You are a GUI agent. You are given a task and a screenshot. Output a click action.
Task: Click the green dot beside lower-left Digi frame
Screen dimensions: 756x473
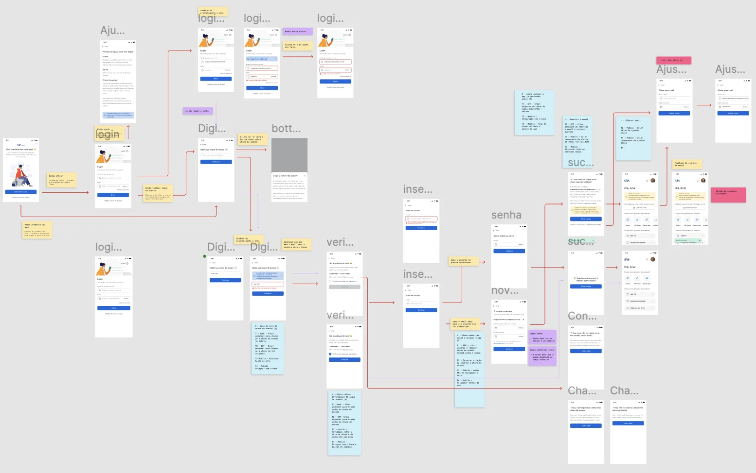tap(204, 256)
